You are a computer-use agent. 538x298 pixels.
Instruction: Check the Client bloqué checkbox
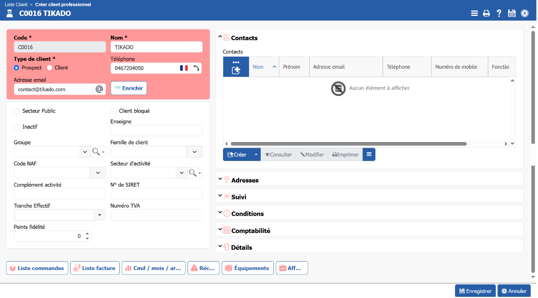coord(114,111)
